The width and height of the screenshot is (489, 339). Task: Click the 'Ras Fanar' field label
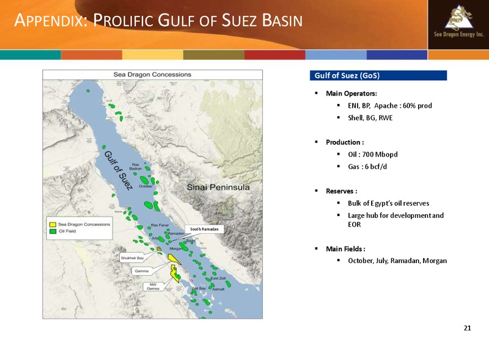point(160,225)
